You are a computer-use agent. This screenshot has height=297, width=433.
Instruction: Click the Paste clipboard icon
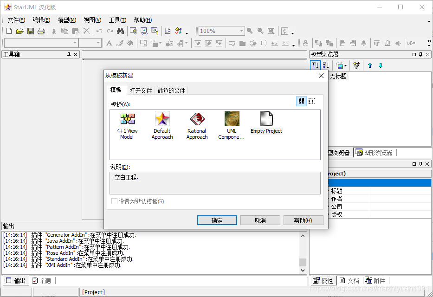(x=75, y=31)
